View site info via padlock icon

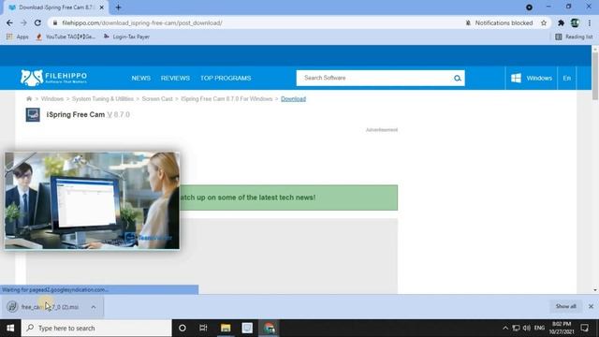click(x=55, y=22)
